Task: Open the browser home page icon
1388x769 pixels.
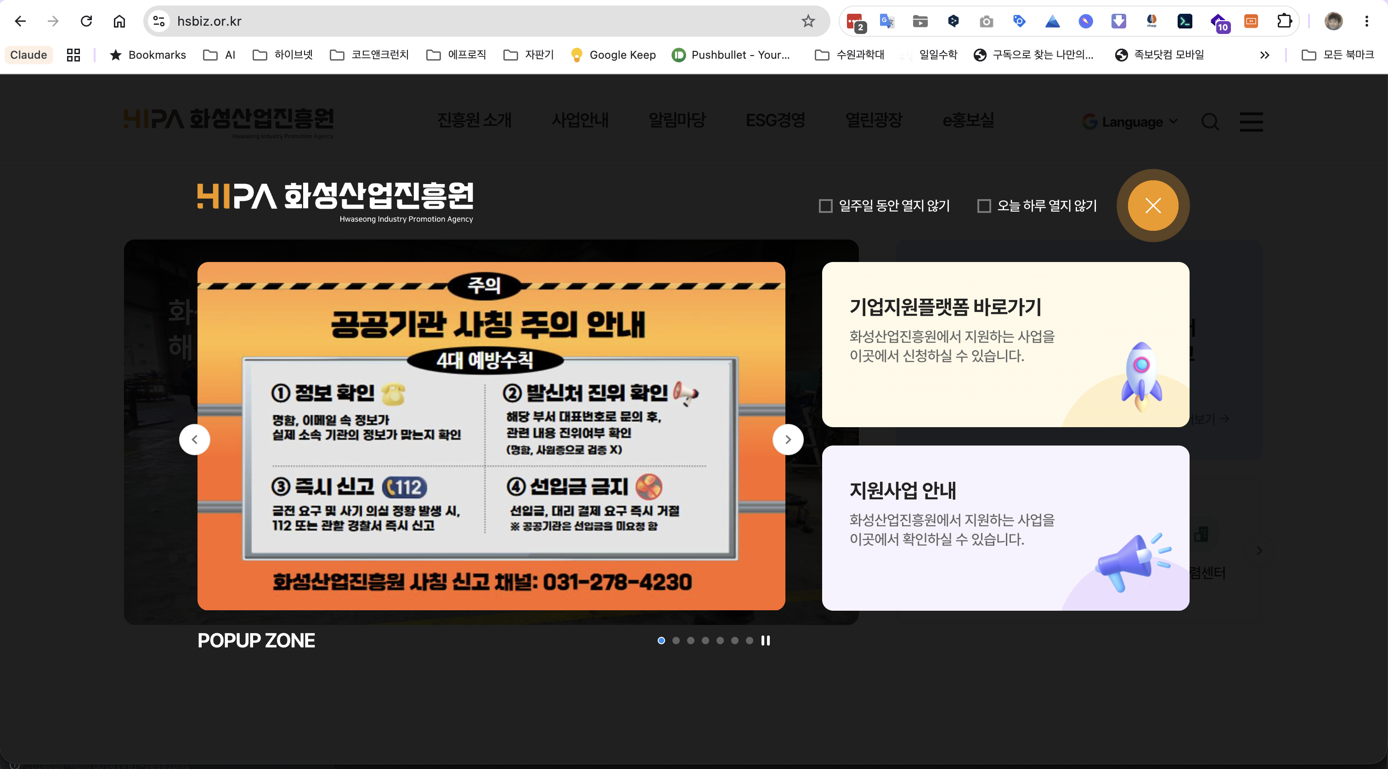Action: pos(119,21)
